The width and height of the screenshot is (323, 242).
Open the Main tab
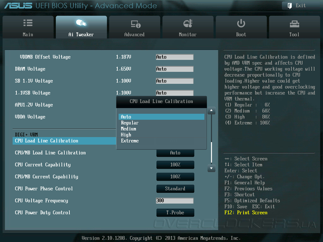28,27
